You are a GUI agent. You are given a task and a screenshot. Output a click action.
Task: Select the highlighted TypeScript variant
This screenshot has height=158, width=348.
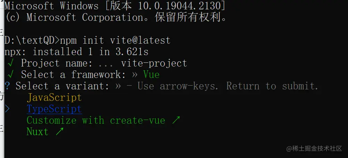(x=54, y=109)
